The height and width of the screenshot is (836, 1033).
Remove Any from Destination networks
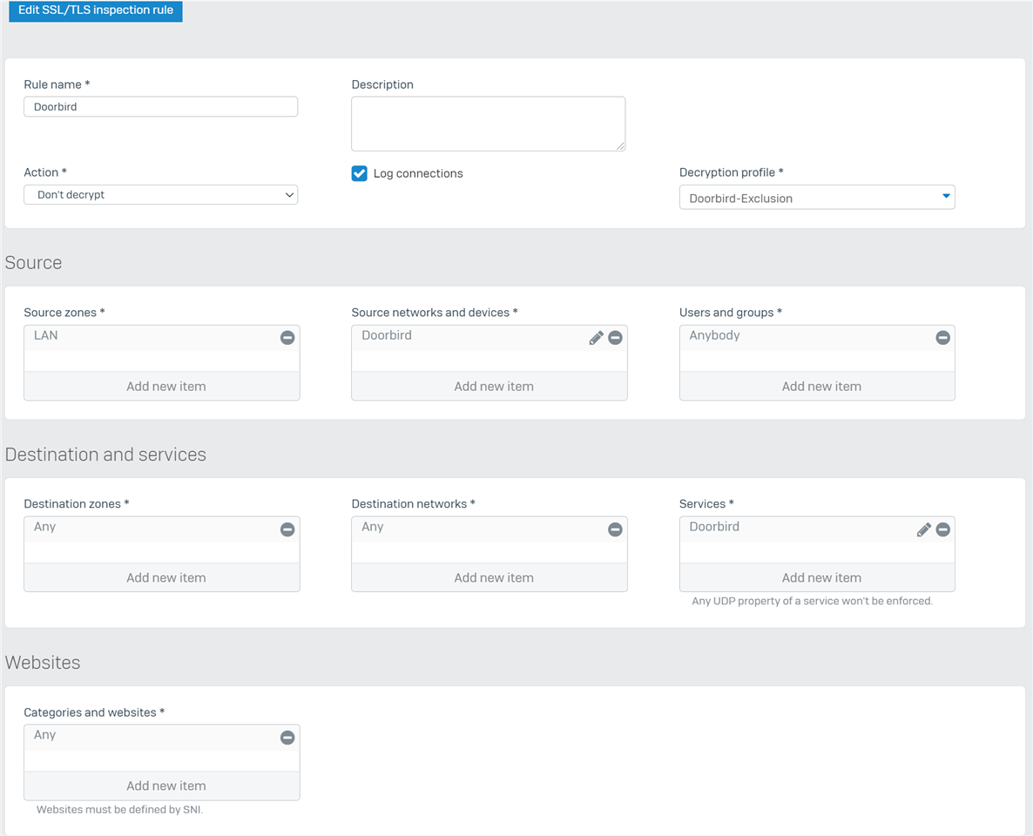pos(615,529)
